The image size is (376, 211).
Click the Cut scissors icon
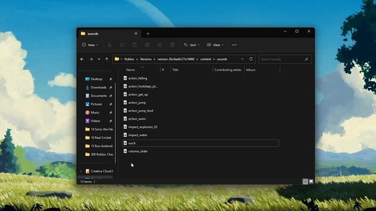(x=109, y=45)
